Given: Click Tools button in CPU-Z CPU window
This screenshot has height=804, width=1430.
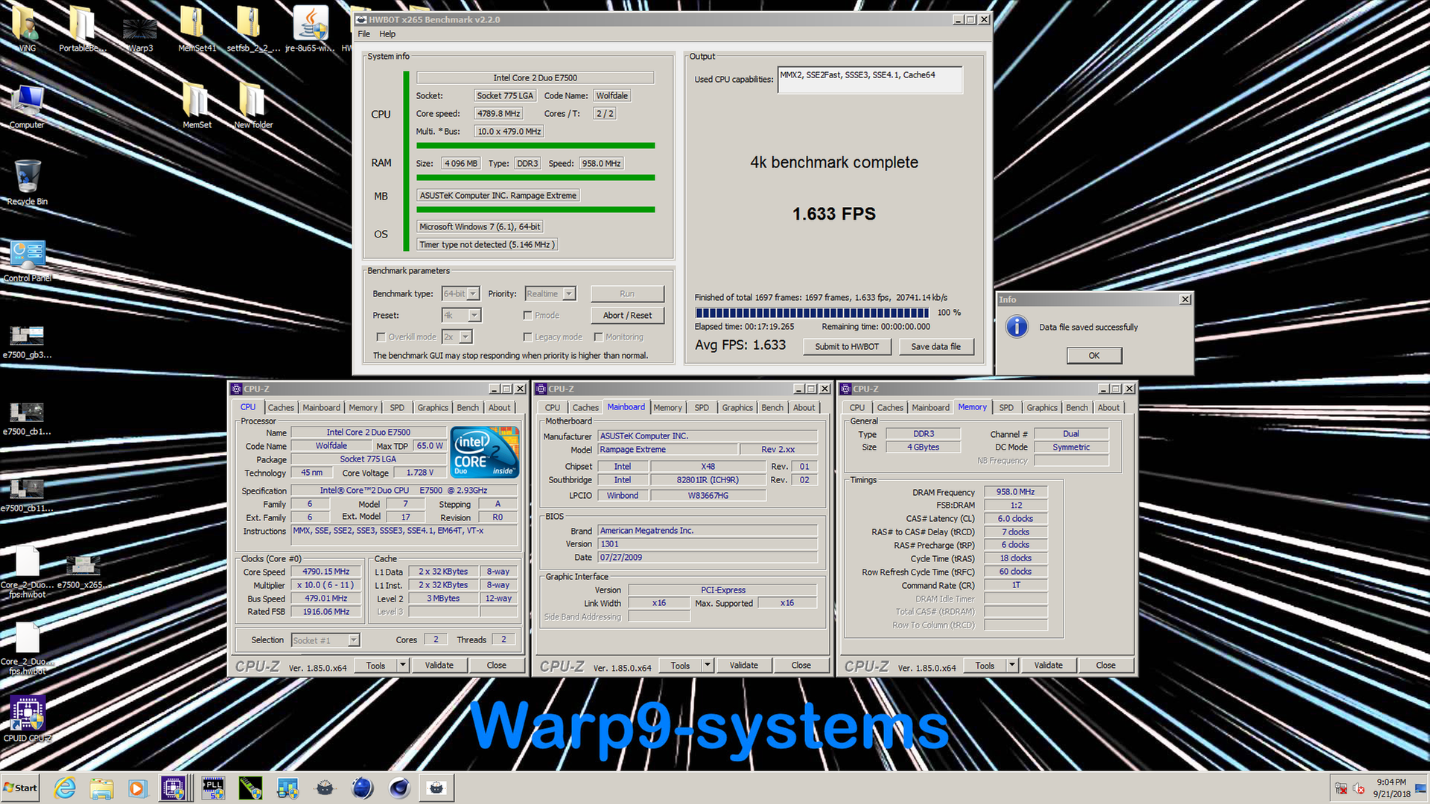Looking at the screenshot, I should [x=376, y=666].
